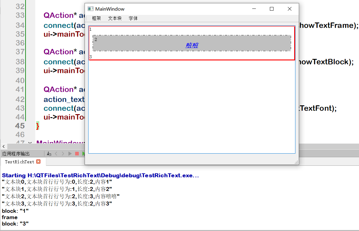The image size is (359, 231).
Task: Click QAction* on code line 41
Action: point(60,89)
